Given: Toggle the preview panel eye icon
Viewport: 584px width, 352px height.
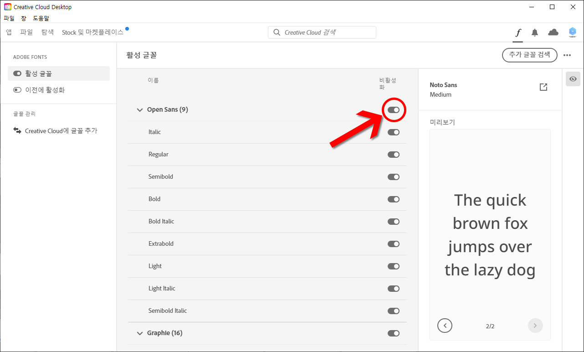Looking at the screenshot, I should [x=573, y=79].
